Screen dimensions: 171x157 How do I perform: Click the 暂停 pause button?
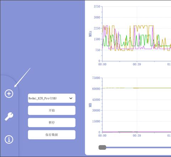coord(52,122)
